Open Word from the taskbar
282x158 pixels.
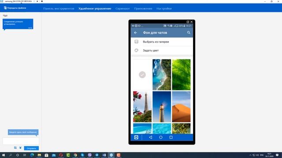(104, 155)
